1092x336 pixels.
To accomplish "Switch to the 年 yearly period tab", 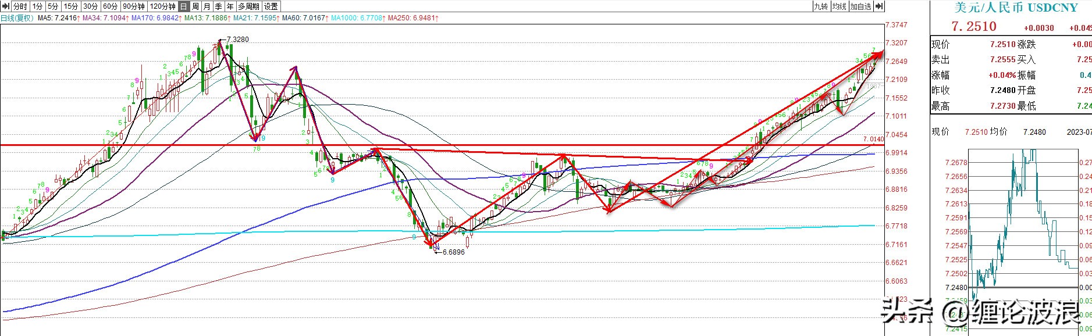I will point(230,6).
